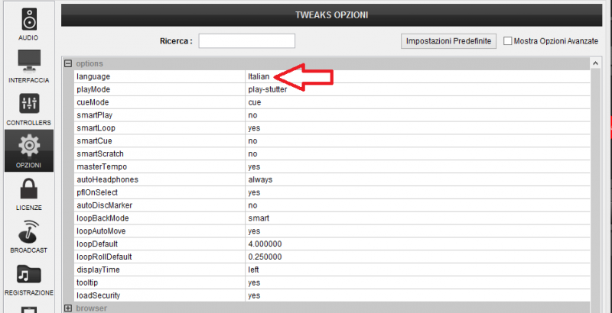This screenshot has height=313, width=612.
Task: Select the pflOnSelect option row
Action: [332, 192]
